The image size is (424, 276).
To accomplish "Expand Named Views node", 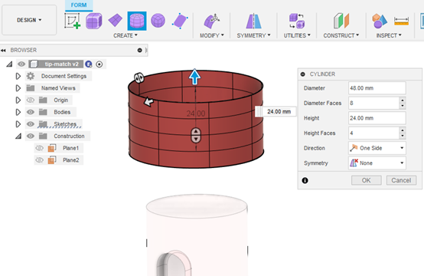I will tap(18, 88).
